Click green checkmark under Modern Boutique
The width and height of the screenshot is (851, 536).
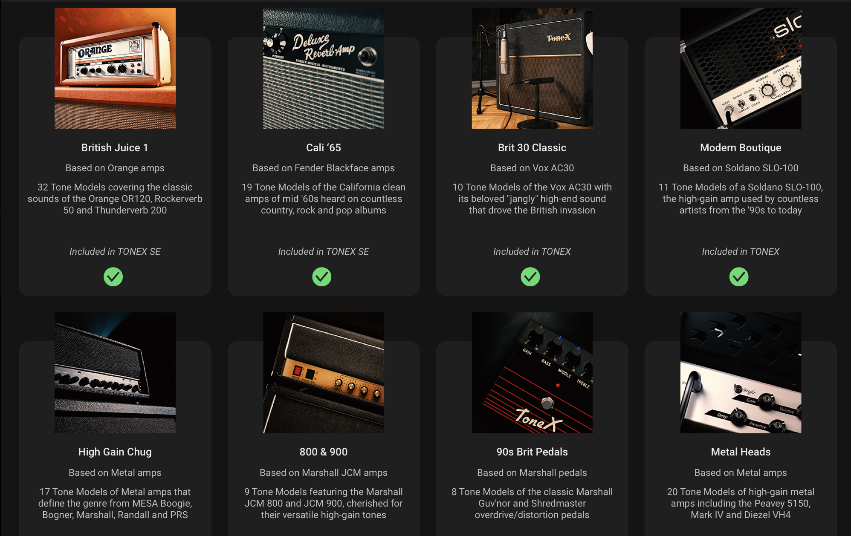coord(739,277)
